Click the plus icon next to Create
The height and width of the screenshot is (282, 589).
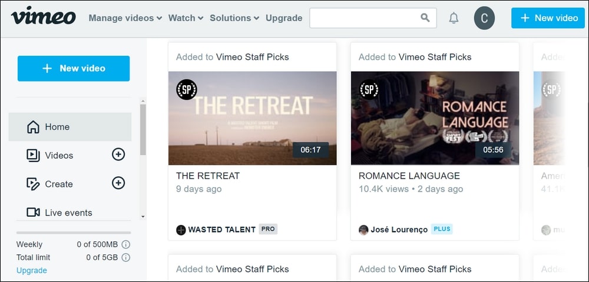click(118, 183)
